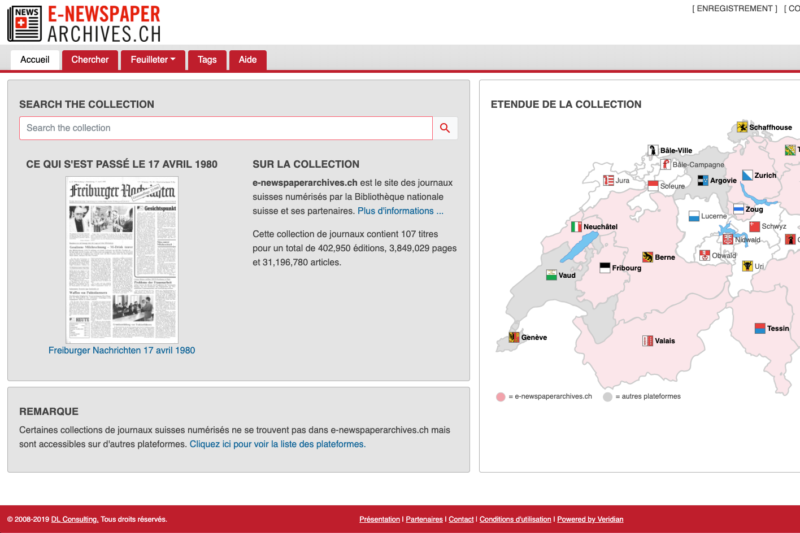Select the Argovie canton flag
Screen dimensions: 800x533
tap(703, 180)
